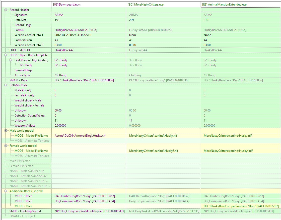Click MoreNastyCritters column's Huskyf.nif female model cell
281x220 pixels.
(154, 151)
